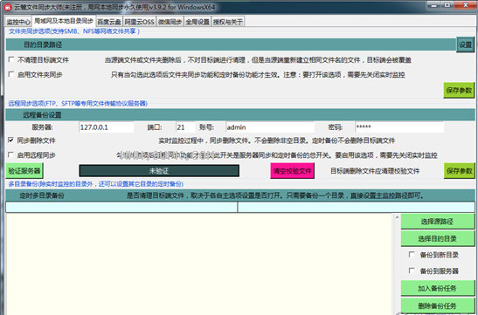Screen dimensions: 478x315
Task: Click the password input field
Action: (x=399, y=127)
